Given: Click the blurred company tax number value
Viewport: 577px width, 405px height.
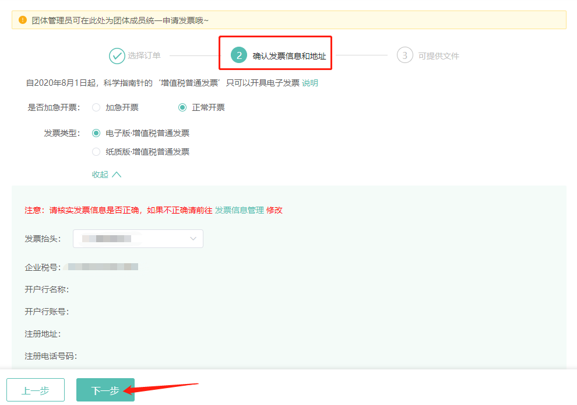Looking at the screenshot, I should 103,267.
